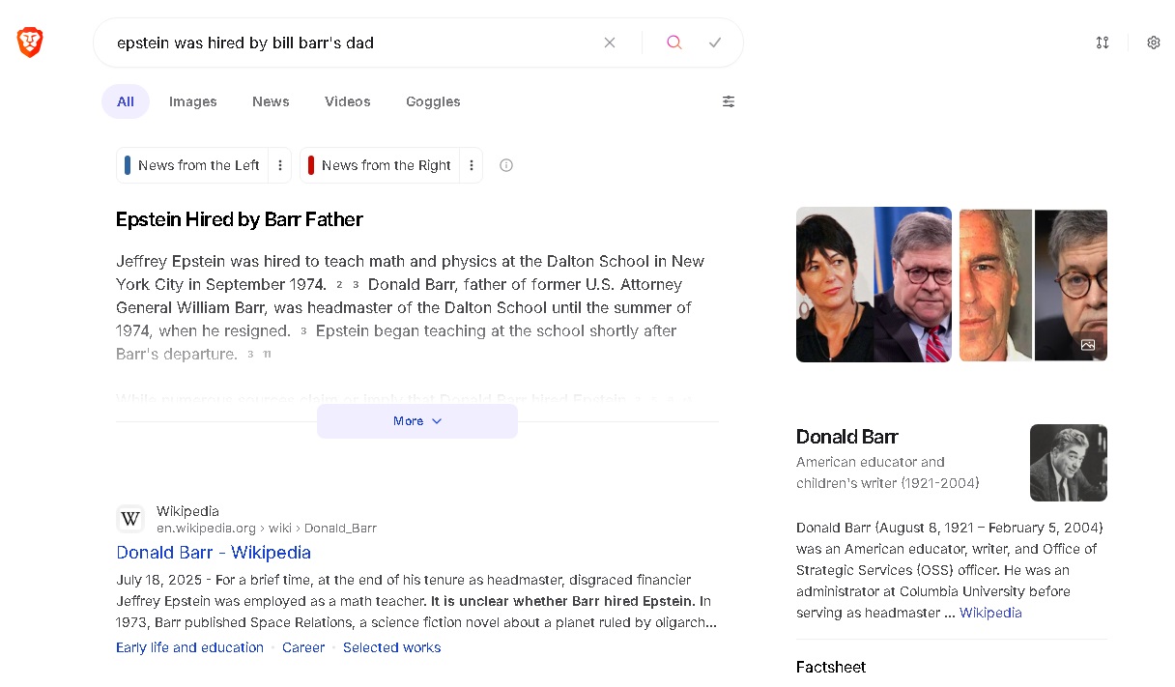Open the settings gear icon
Viewport: 1175px width, 687px height.
pyautogui.click(x=1154, y=43)
